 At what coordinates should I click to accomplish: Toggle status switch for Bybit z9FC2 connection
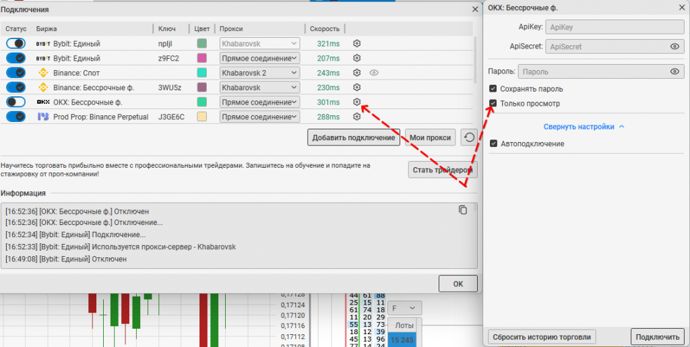click(x=16, y=58)
